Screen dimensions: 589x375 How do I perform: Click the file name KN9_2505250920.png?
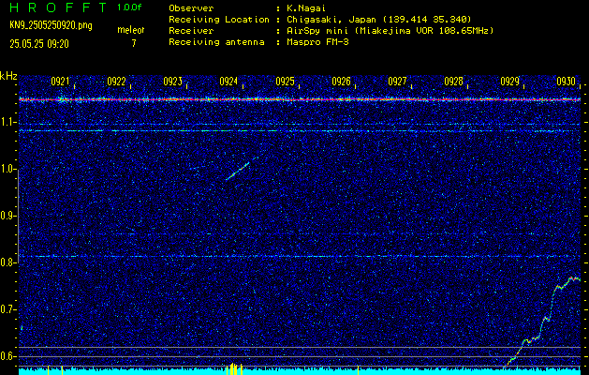[51, 26]
